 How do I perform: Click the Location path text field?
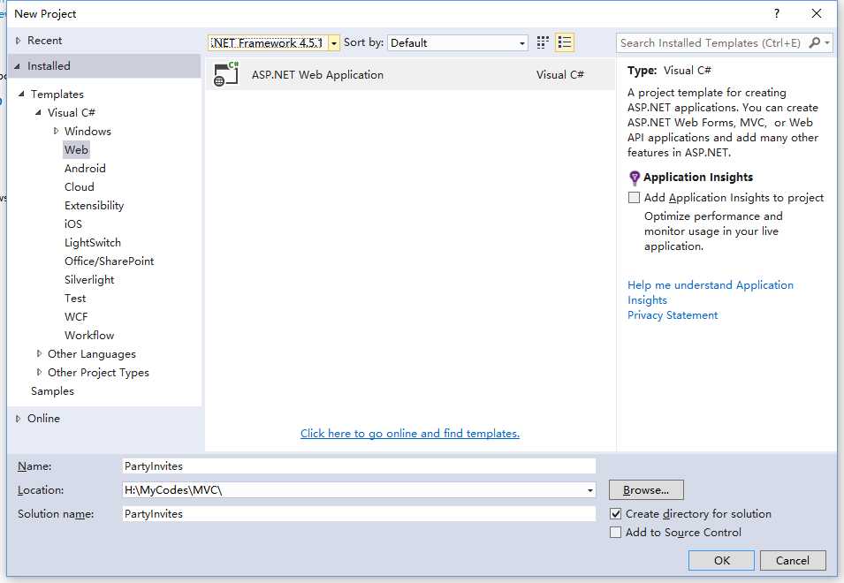tap(354, 490)
